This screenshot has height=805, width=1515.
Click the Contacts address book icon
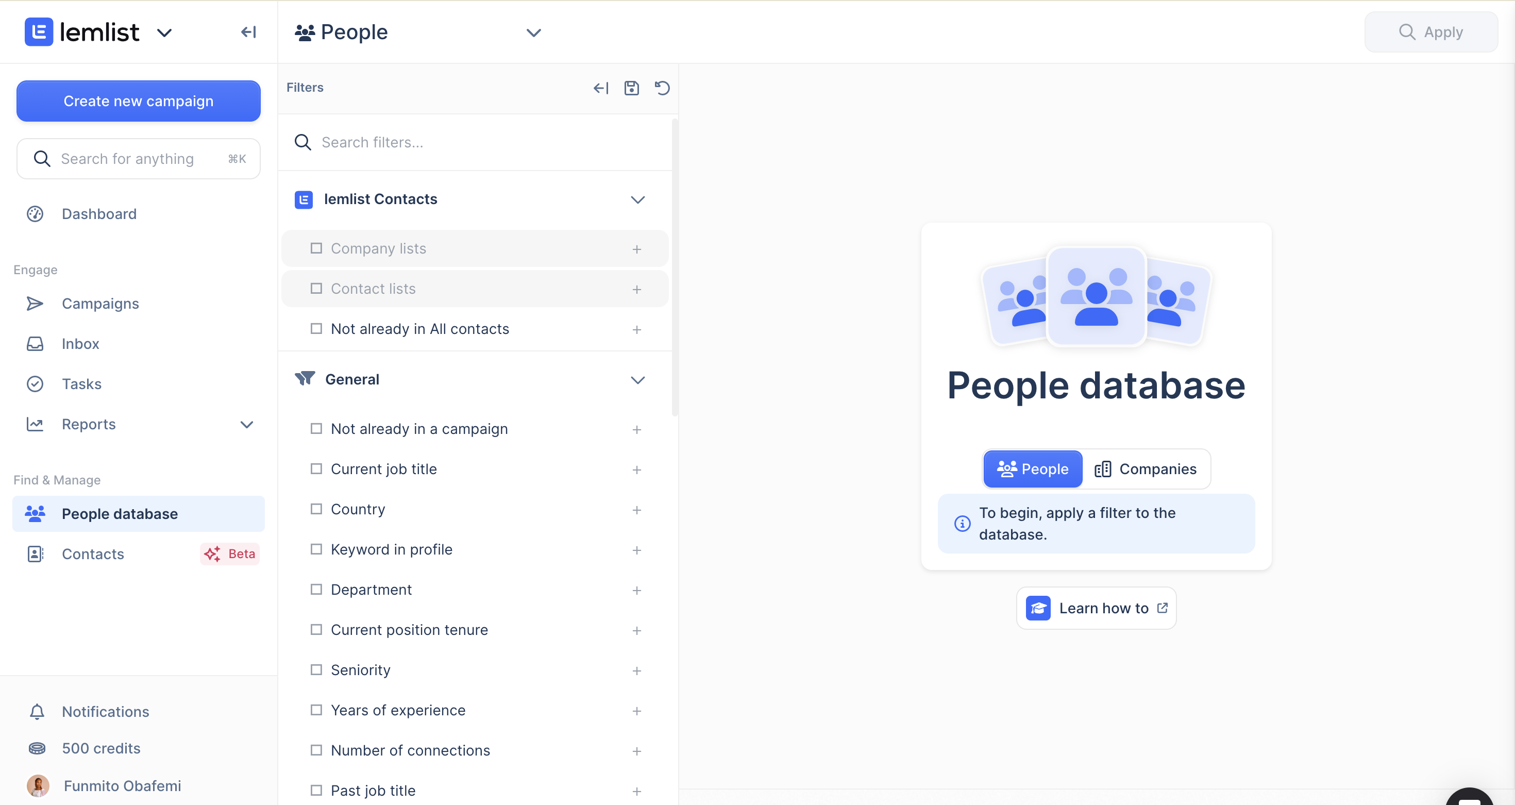tap(35, 554)
